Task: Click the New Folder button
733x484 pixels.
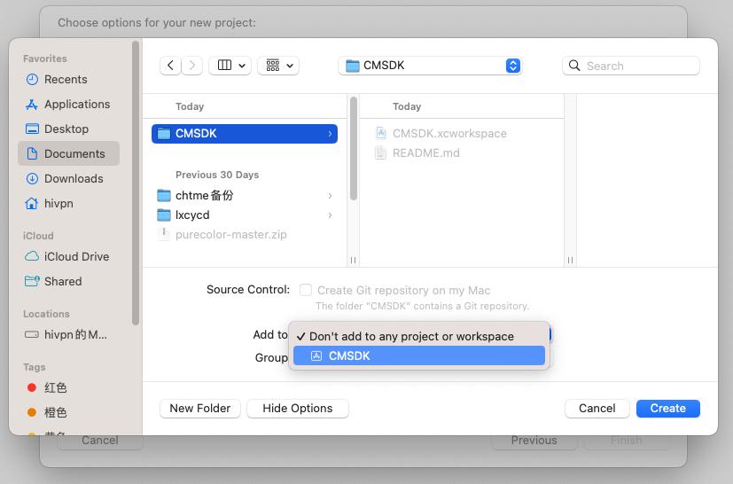Action: (200, 409)
